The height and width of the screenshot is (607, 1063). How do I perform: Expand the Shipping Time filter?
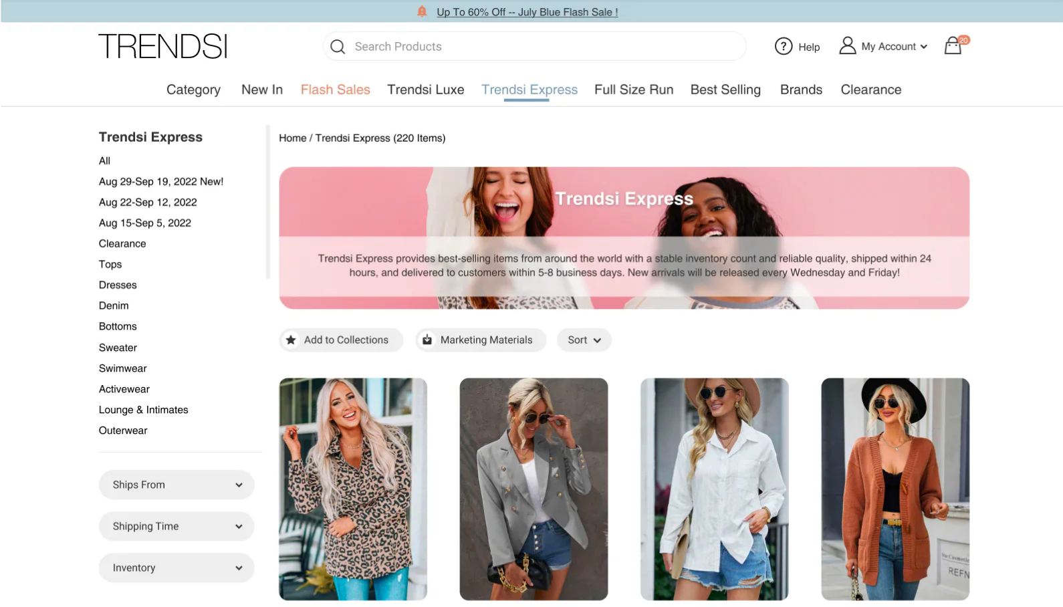pos(176,526)
